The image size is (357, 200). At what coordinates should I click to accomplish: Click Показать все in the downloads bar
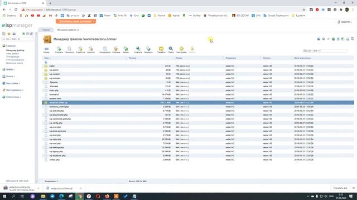tap(340, 188)
